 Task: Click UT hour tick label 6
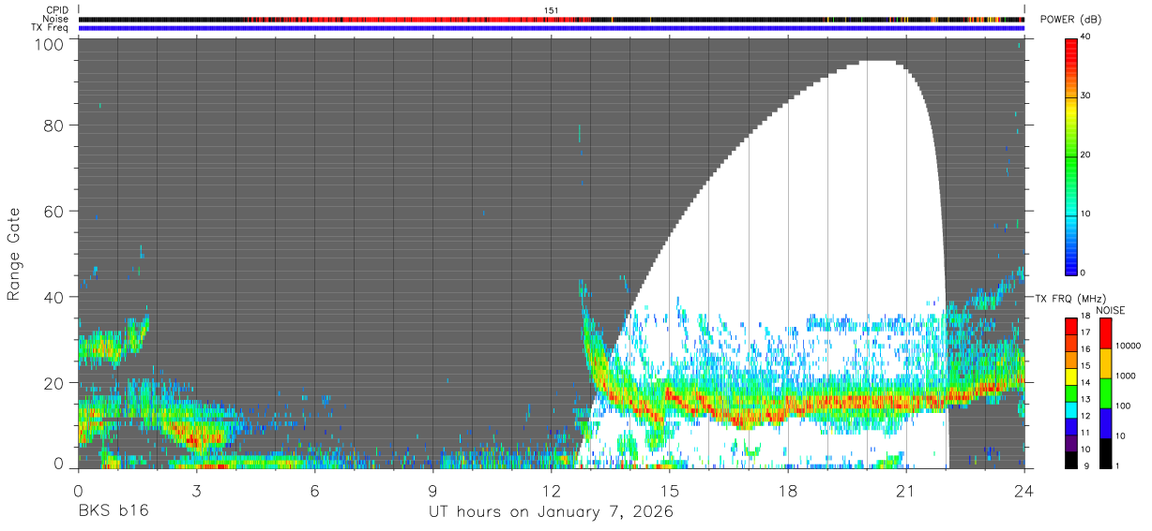pos(315,491)
